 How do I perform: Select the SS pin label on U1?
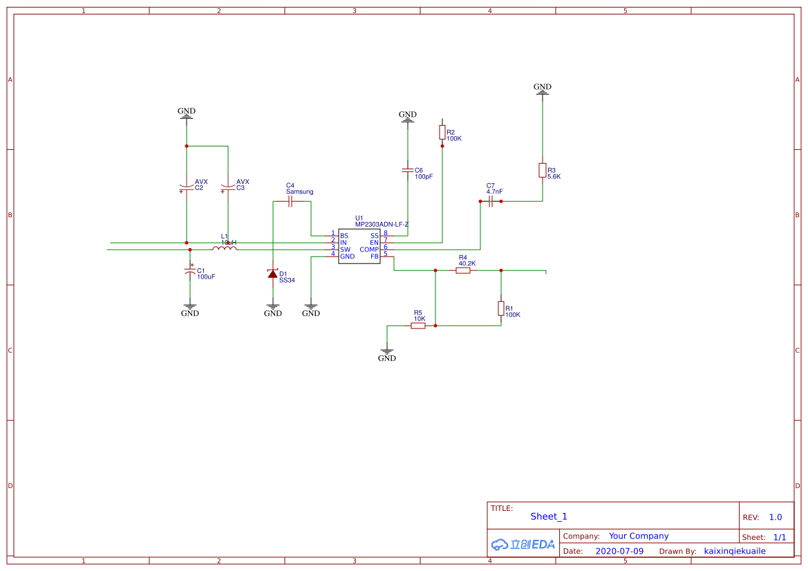(x=375, y=236)
